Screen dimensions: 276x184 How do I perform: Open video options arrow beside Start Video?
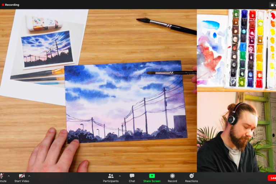click(29, 176)
